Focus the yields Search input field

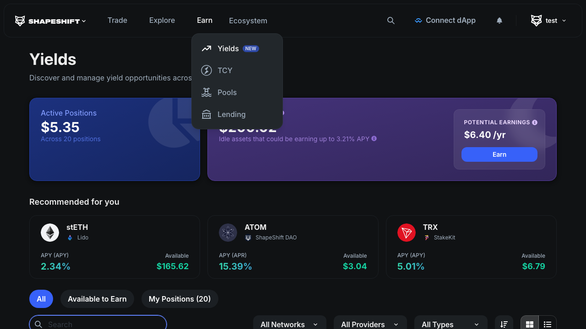[103, 324]
